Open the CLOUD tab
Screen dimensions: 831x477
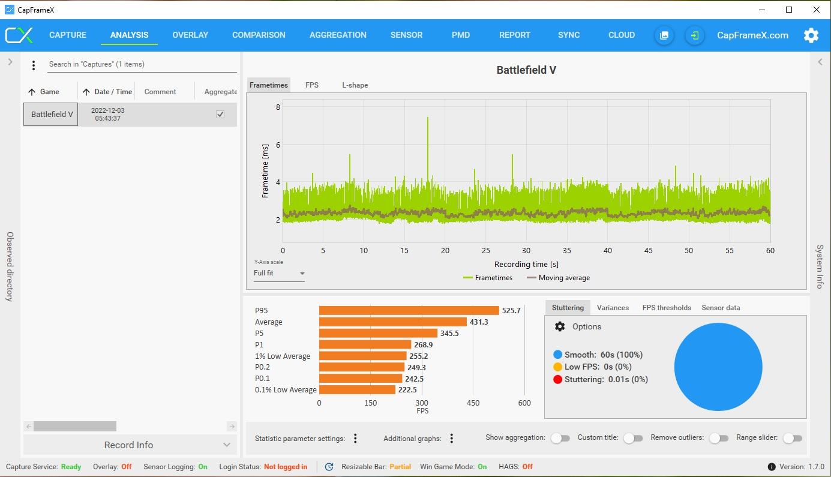coord(622,35)
